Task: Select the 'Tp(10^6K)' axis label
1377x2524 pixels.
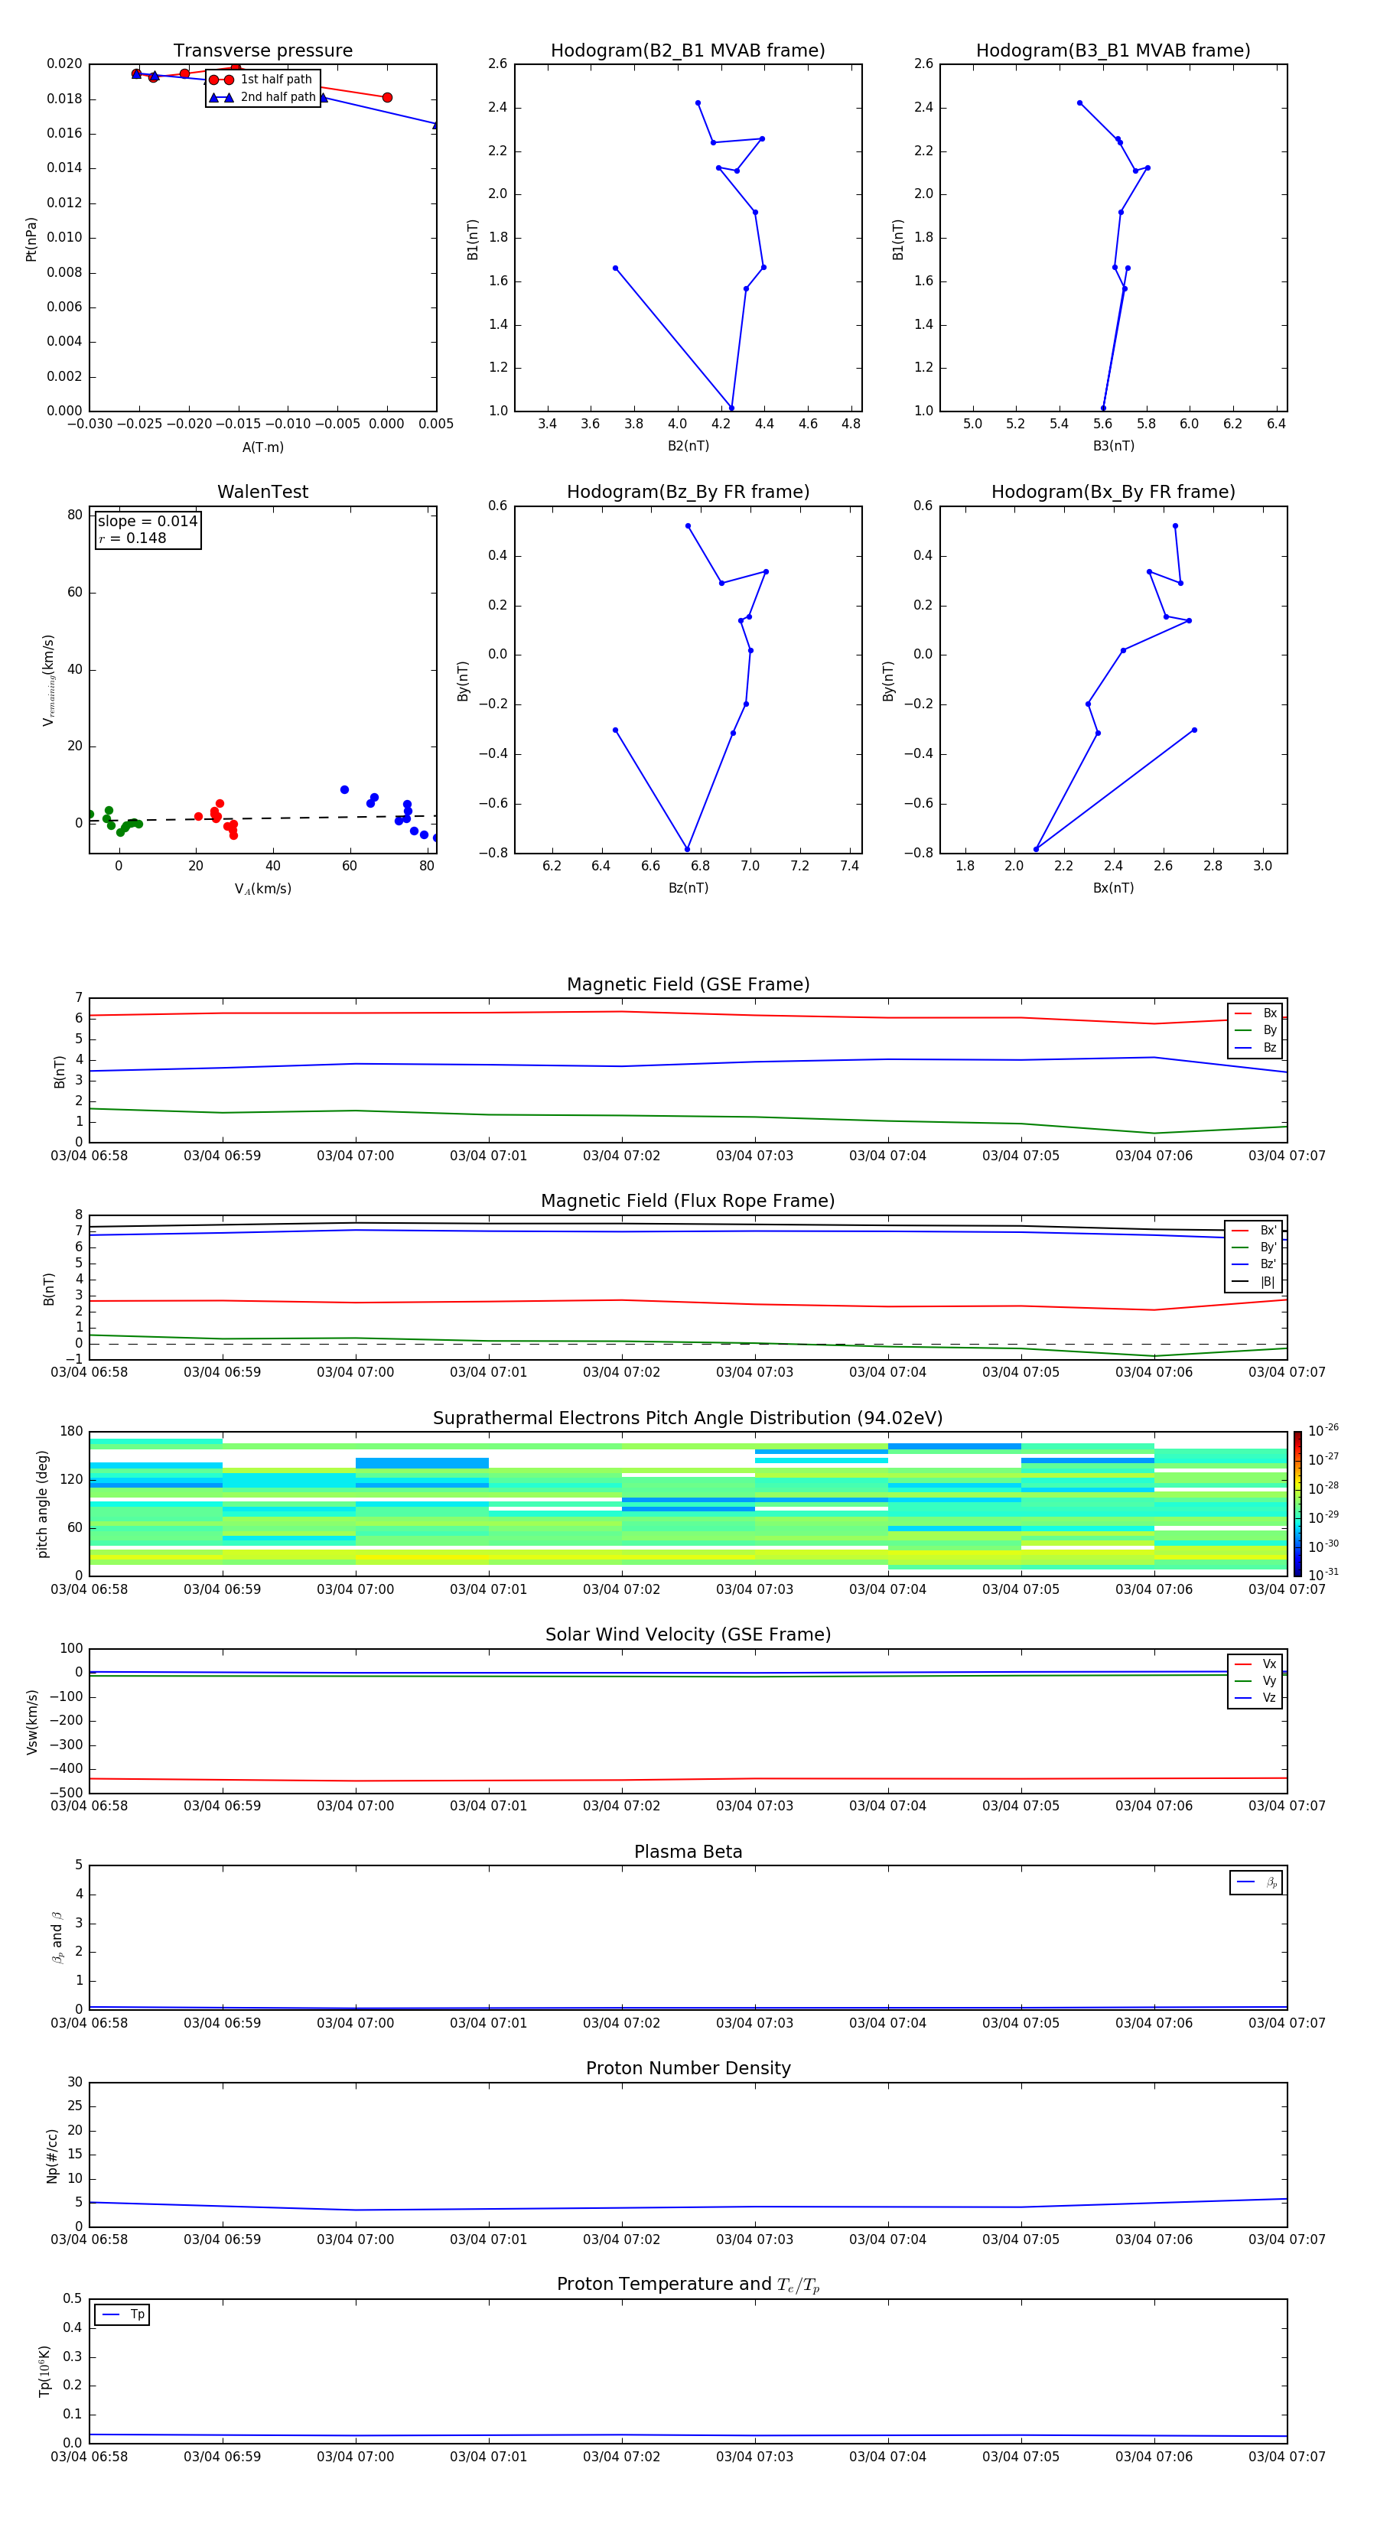Action: 44,2371
